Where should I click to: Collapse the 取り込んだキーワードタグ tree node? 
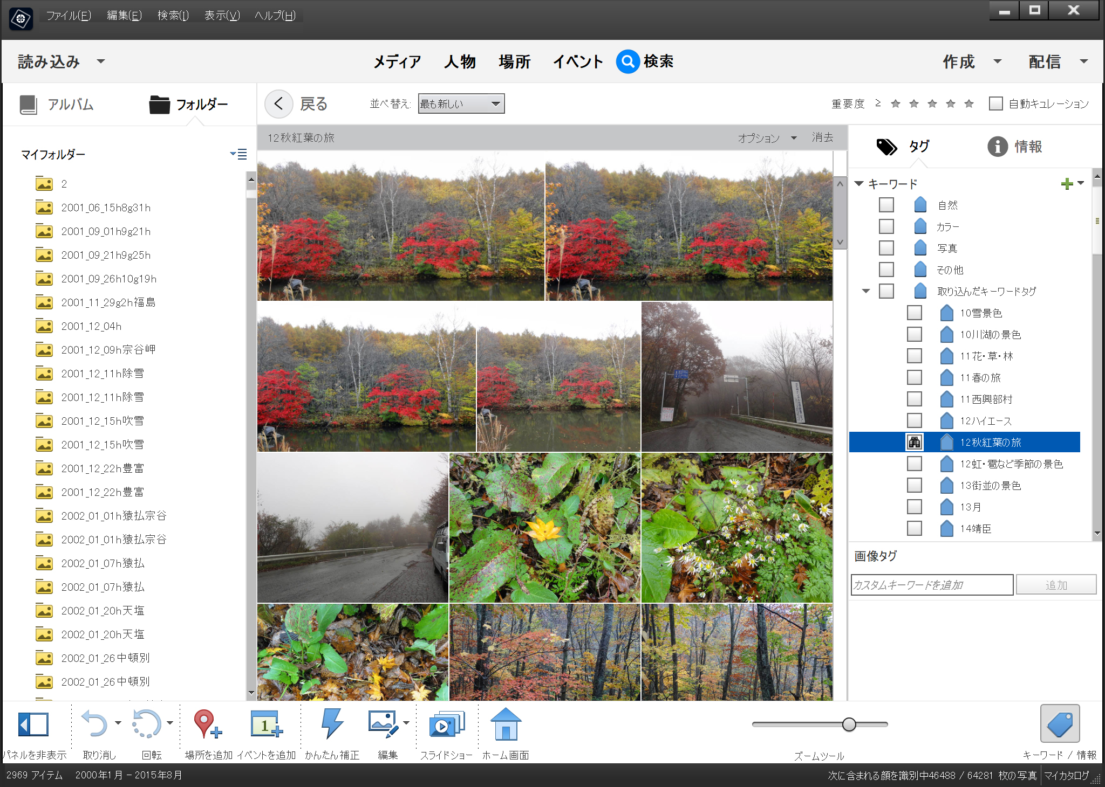coord(866,291)
